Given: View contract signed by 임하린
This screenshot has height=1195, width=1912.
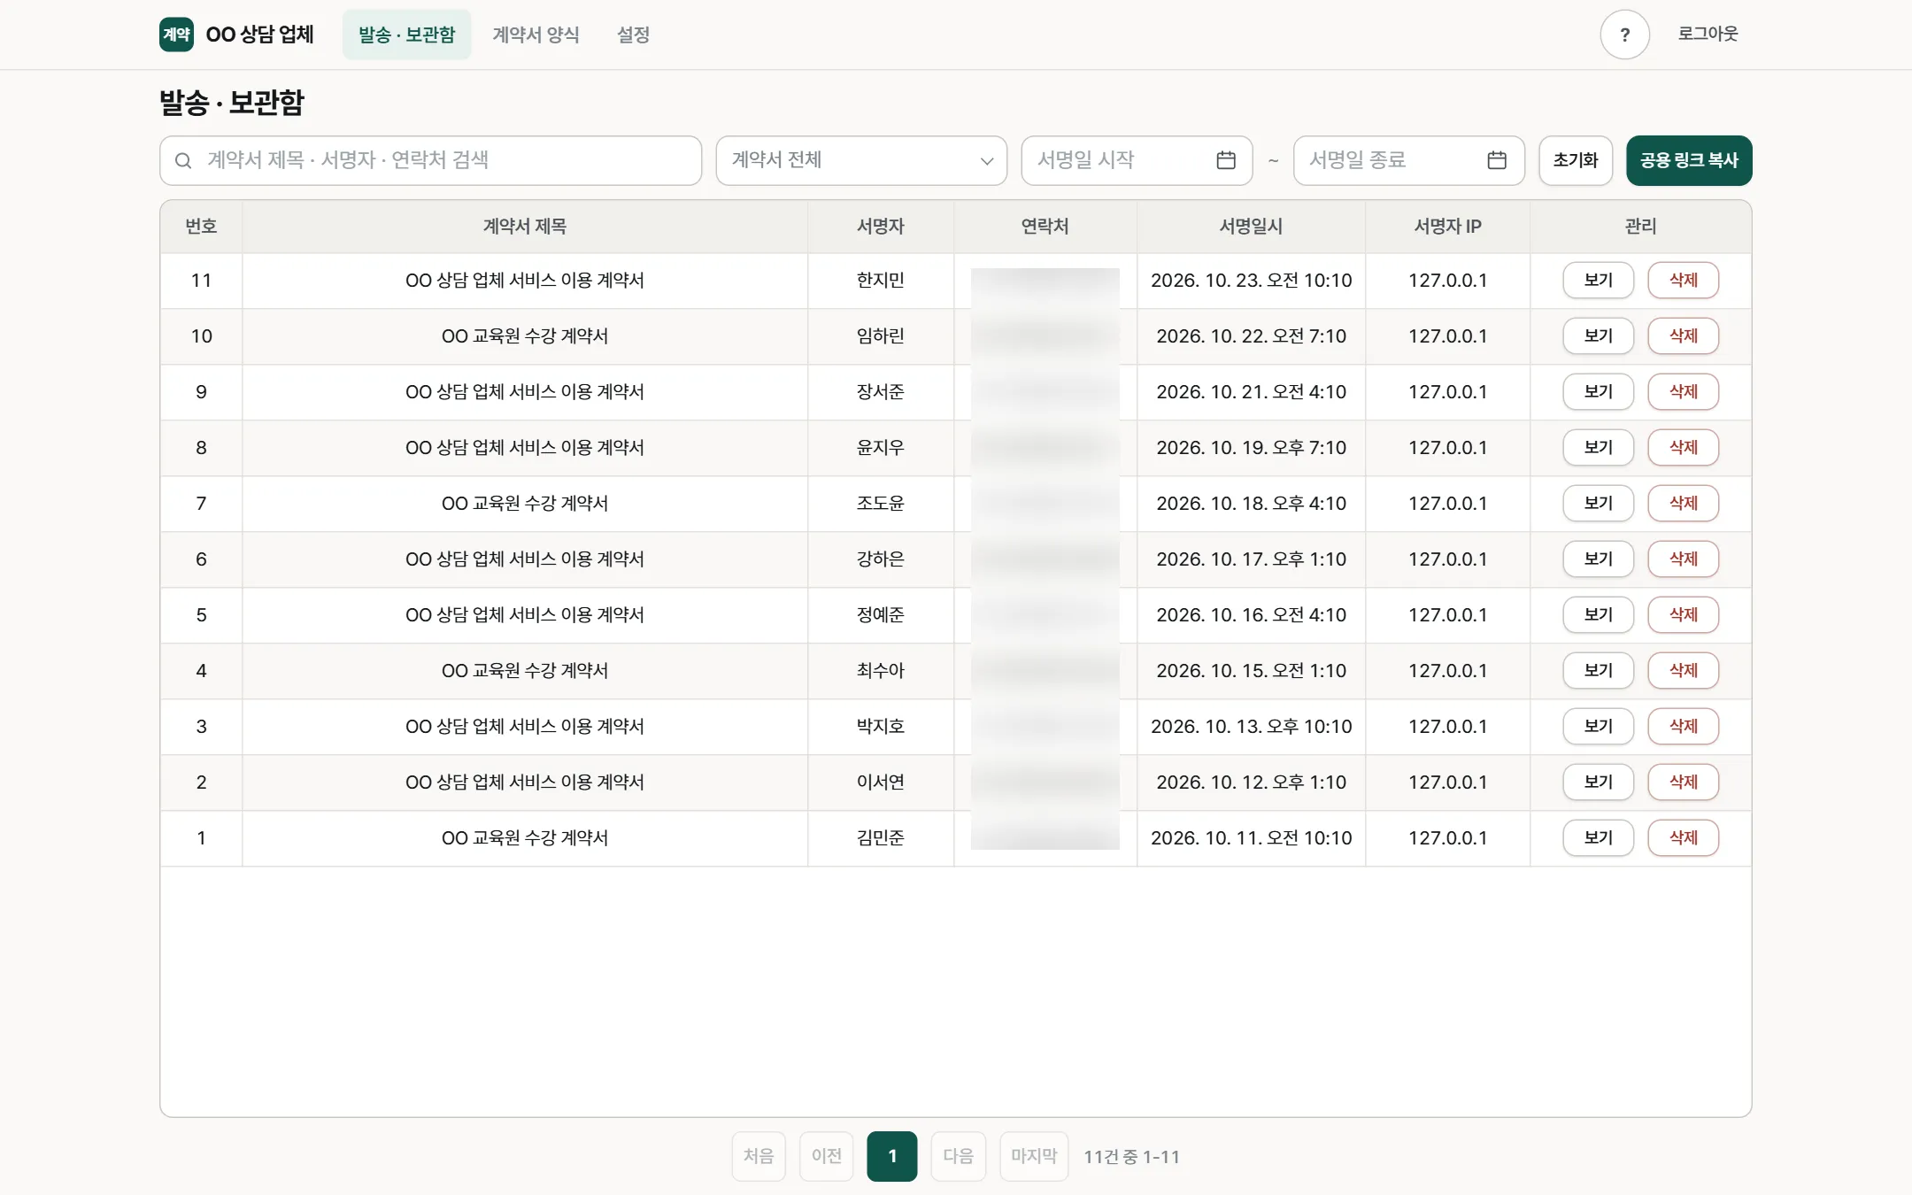Looking at the screenshot, I should [1598, 336].
